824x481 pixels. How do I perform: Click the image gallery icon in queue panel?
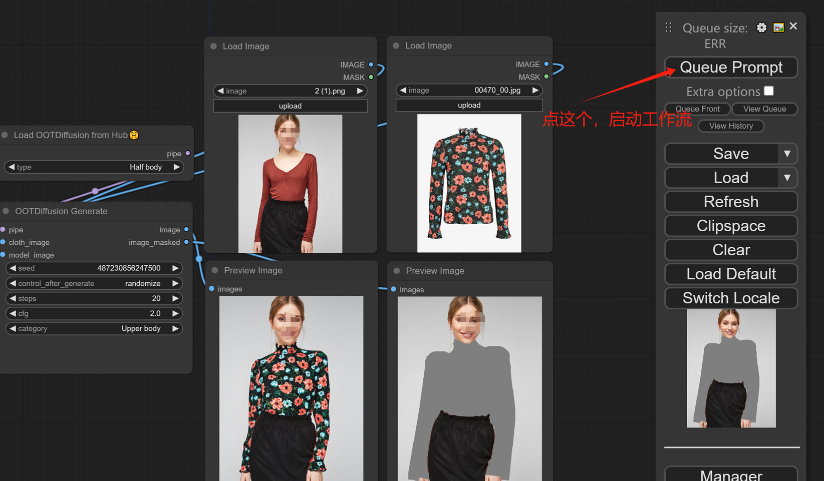coord(778,28)
